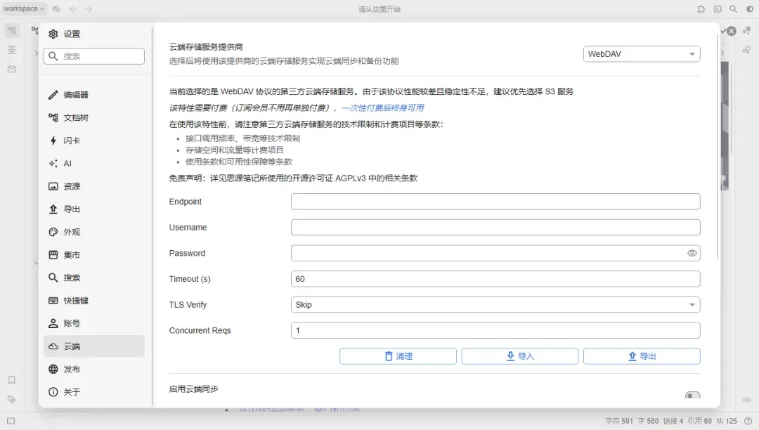Open the 外观 settings tab
The image size is (759, 430).
coord(94,232)
